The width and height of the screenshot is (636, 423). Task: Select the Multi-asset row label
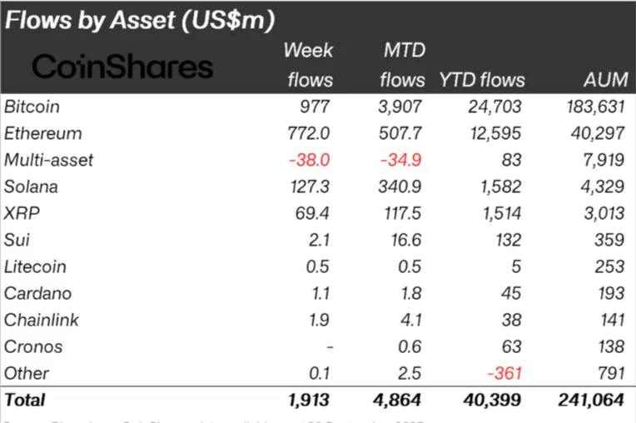coord(47,160)
